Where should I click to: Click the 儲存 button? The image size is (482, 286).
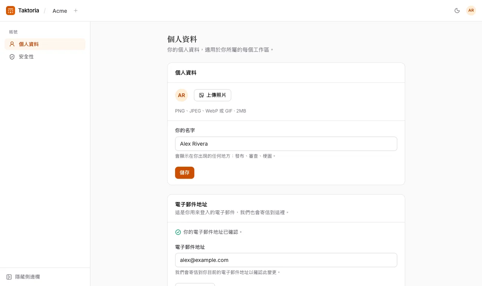pos(185,173)
